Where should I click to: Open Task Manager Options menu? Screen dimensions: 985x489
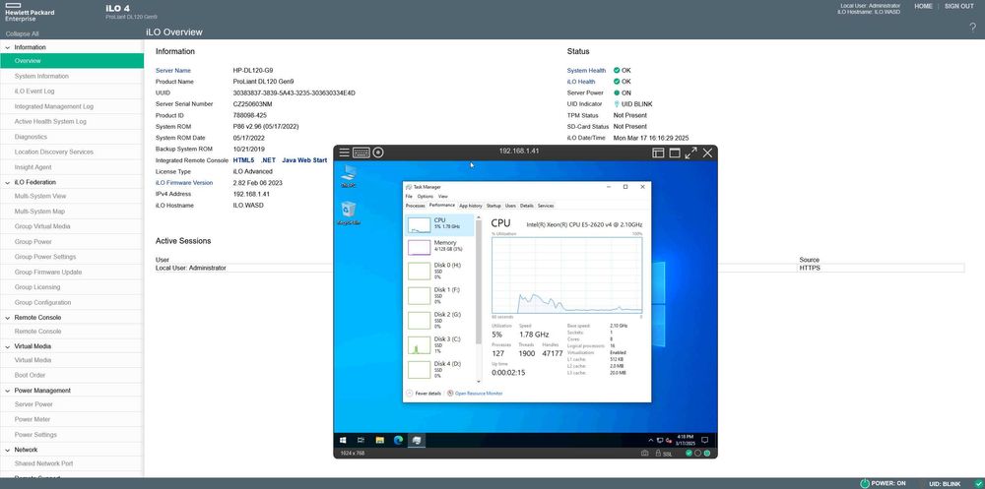[x=426, y=197]
